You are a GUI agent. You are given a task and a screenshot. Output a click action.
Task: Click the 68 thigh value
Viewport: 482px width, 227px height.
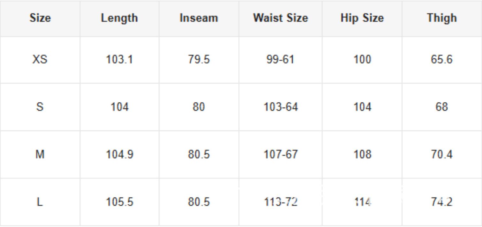[442, 107]
